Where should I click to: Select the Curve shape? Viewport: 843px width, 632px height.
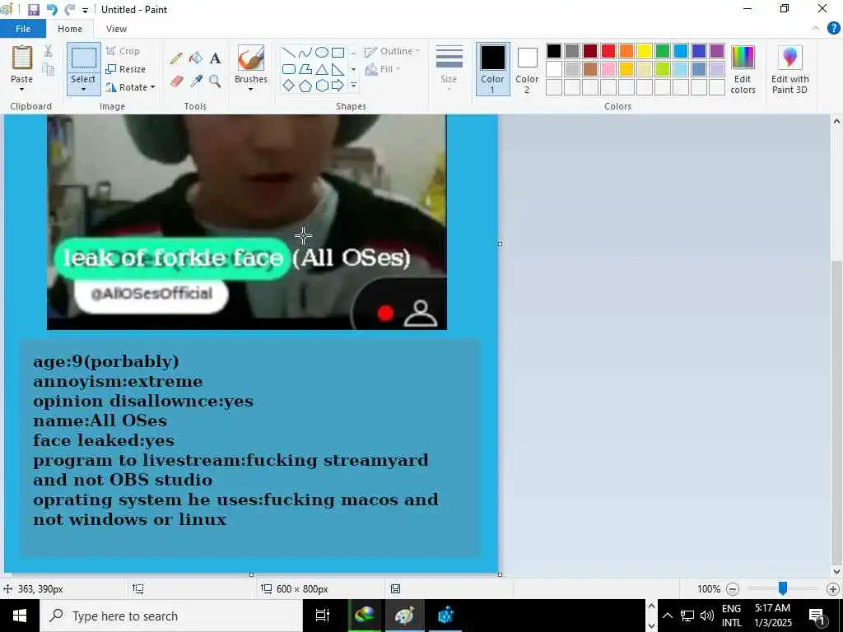(305, 53)
